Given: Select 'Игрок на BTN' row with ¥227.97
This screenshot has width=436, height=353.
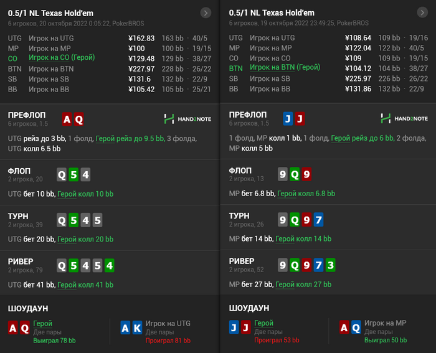Looking at the screenshot, I should 109,69.
